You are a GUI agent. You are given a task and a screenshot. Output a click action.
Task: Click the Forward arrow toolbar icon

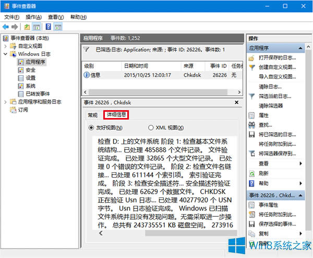coord(15,27)
